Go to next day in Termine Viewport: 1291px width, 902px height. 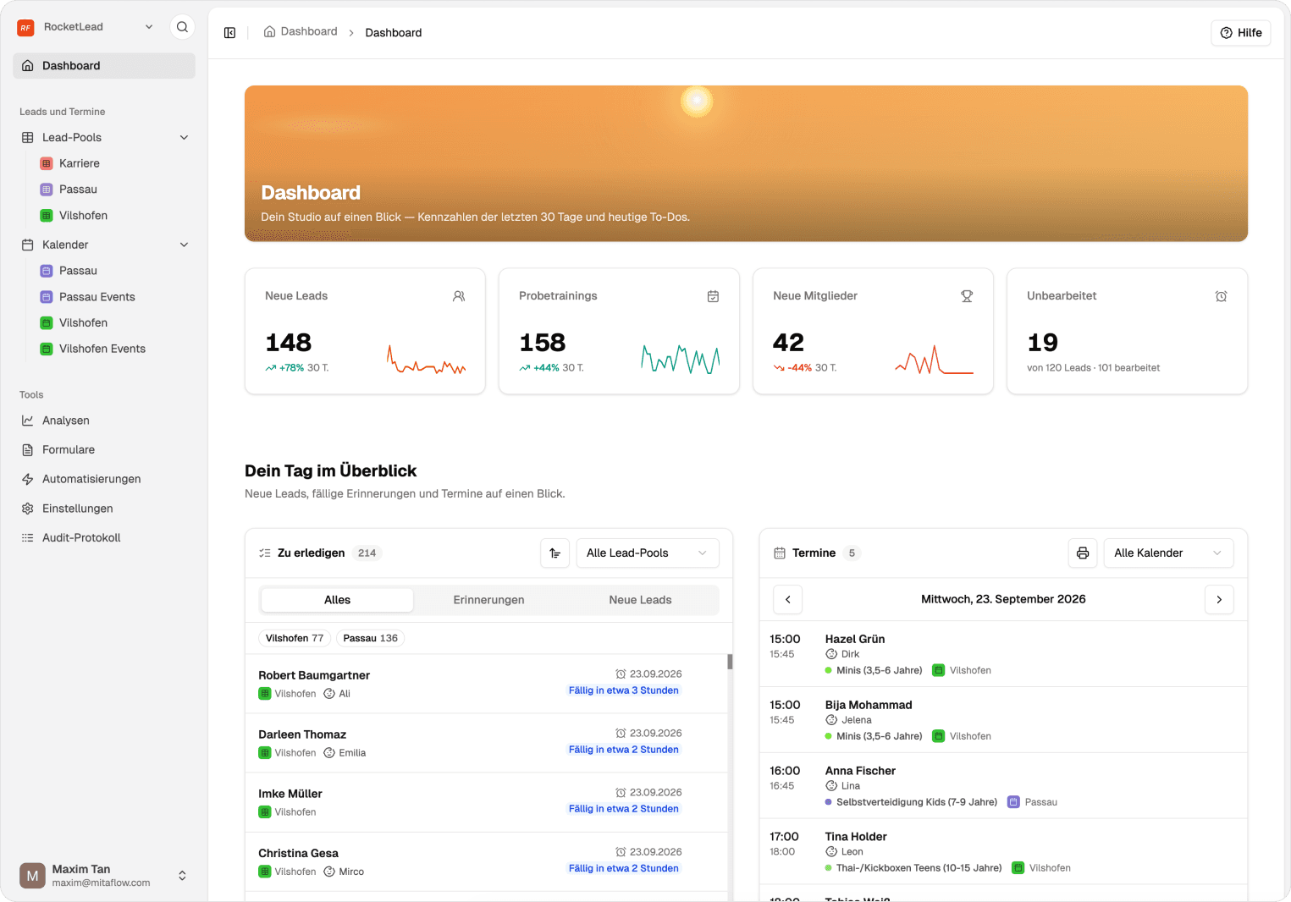tap(1219, 599)
